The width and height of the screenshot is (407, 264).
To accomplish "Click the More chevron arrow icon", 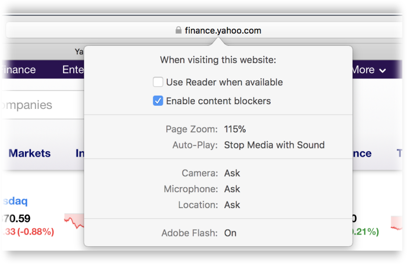I will (383, 70).
